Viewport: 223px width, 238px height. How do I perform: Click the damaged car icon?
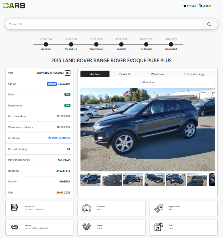(x=15, y=227)
